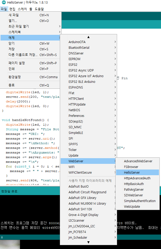161x249 pixels.
Task: Expand I2CScanner examples
Action: point(89,221)
